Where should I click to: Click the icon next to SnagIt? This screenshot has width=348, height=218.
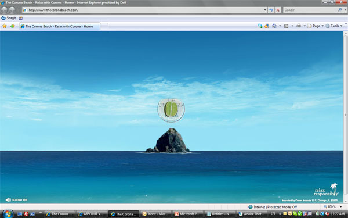click(21, 18)
